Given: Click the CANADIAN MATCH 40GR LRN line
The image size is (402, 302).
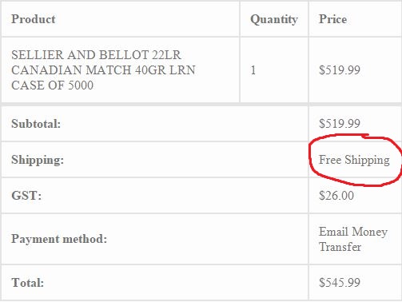Looking at the screenshot, I should (x=103, y=70).
